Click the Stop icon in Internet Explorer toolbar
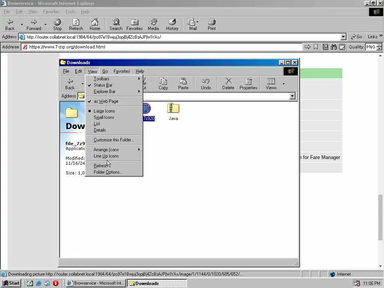Viewport: 384px width, 288px height. [57, 24]
